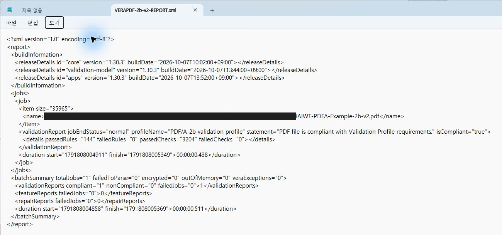Click the 00:00:00.438 duration value

[192, 155]
